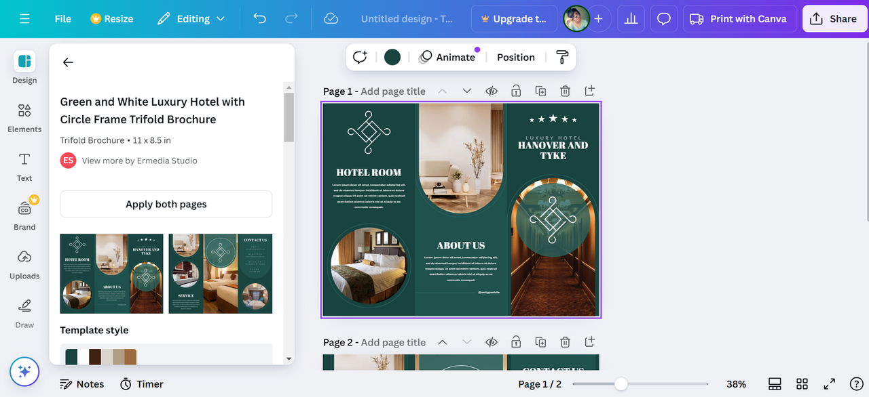Screen dimensions: 869x397
Task: Open the analytics bar chart icon
Action: (x=631, y=19)
